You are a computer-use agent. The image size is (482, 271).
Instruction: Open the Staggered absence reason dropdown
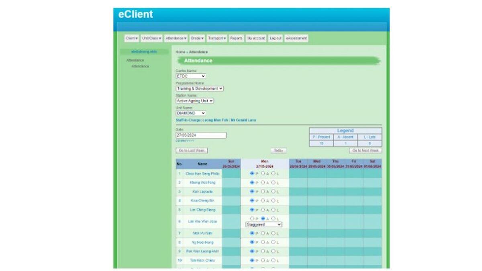click(x=263, y=224)
